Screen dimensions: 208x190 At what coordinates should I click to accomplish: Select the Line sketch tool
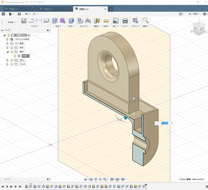point(31,21)
